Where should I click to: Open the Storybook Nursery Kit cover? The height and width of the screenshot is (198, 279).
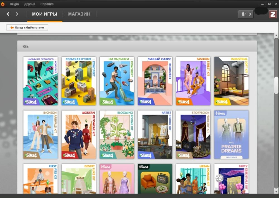point(193,135)
